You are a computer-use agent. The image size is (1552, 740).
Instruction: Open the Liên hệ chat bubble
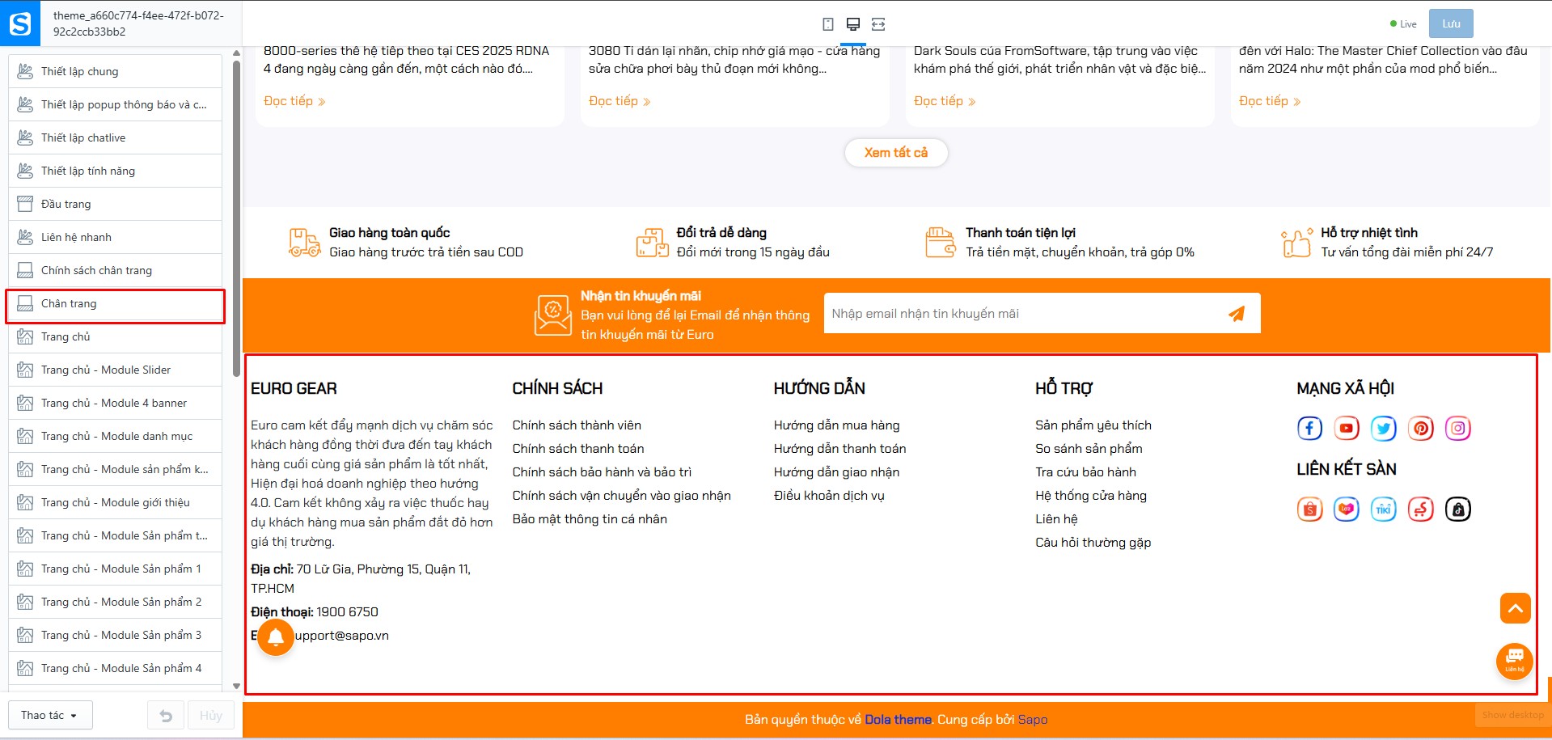(x=1515, y=661)
